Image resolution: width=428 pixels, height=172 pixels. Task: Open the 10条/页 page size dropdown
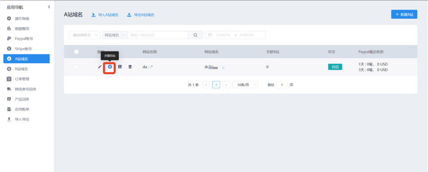(x=245, y=85)
